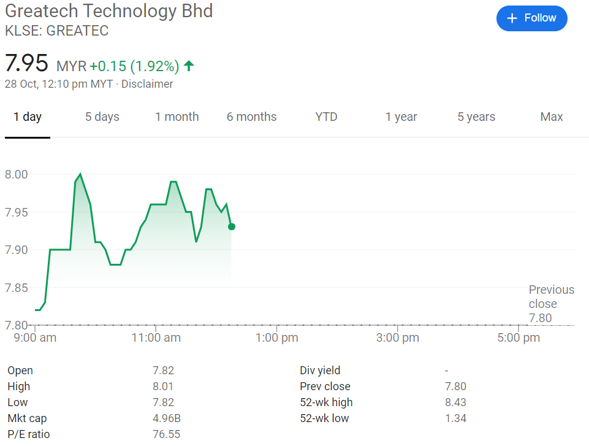
Task: Select the YTD tab
Action: 326,117
